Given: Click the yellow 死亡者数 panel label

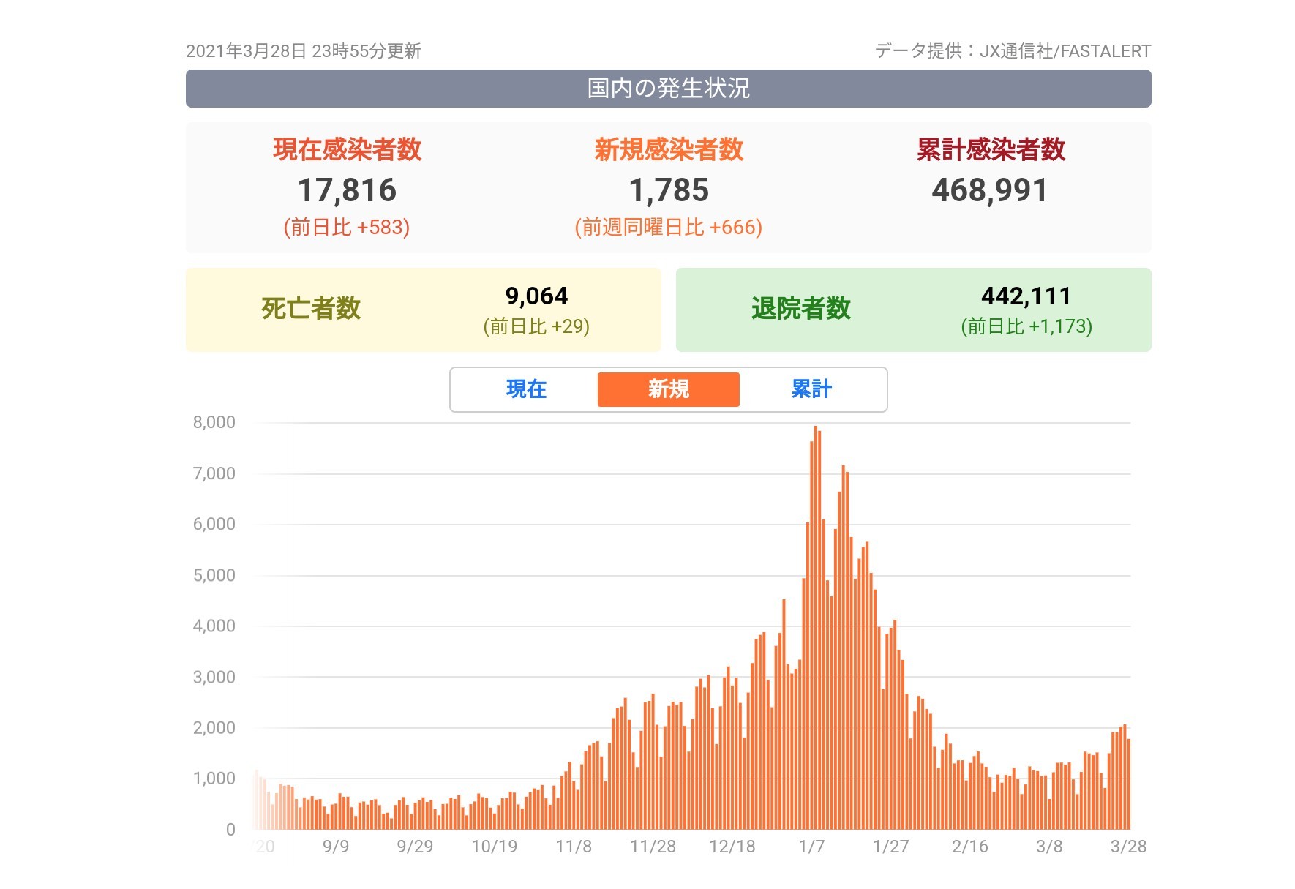Looking at the screenshot, I should point(311,309).
